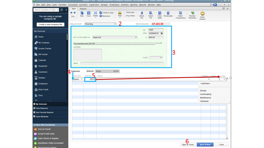Image resolution: width=264 pixels, height=148 pixels.
Task: Click Save & New button
Action: click(x=205, y=145)
